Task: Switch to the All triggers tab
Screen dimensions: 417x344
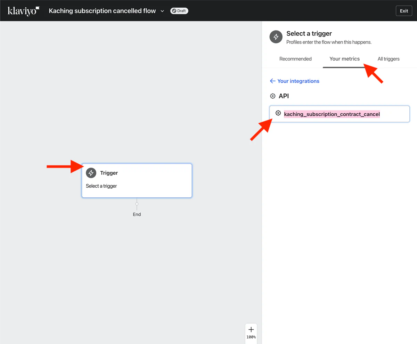Action: point(389,59)
